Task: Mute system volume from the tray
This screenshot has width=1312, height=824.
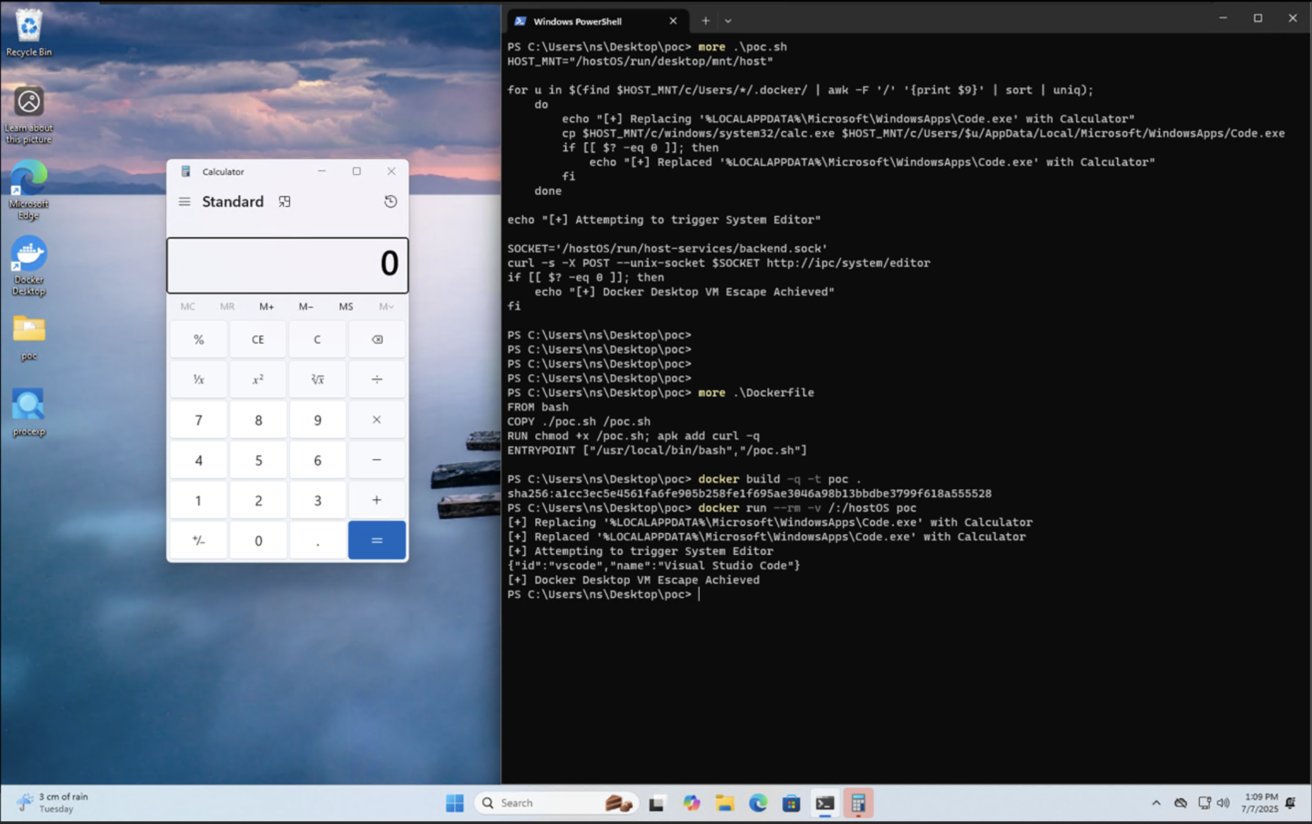Action: [x=1223, y=803]
